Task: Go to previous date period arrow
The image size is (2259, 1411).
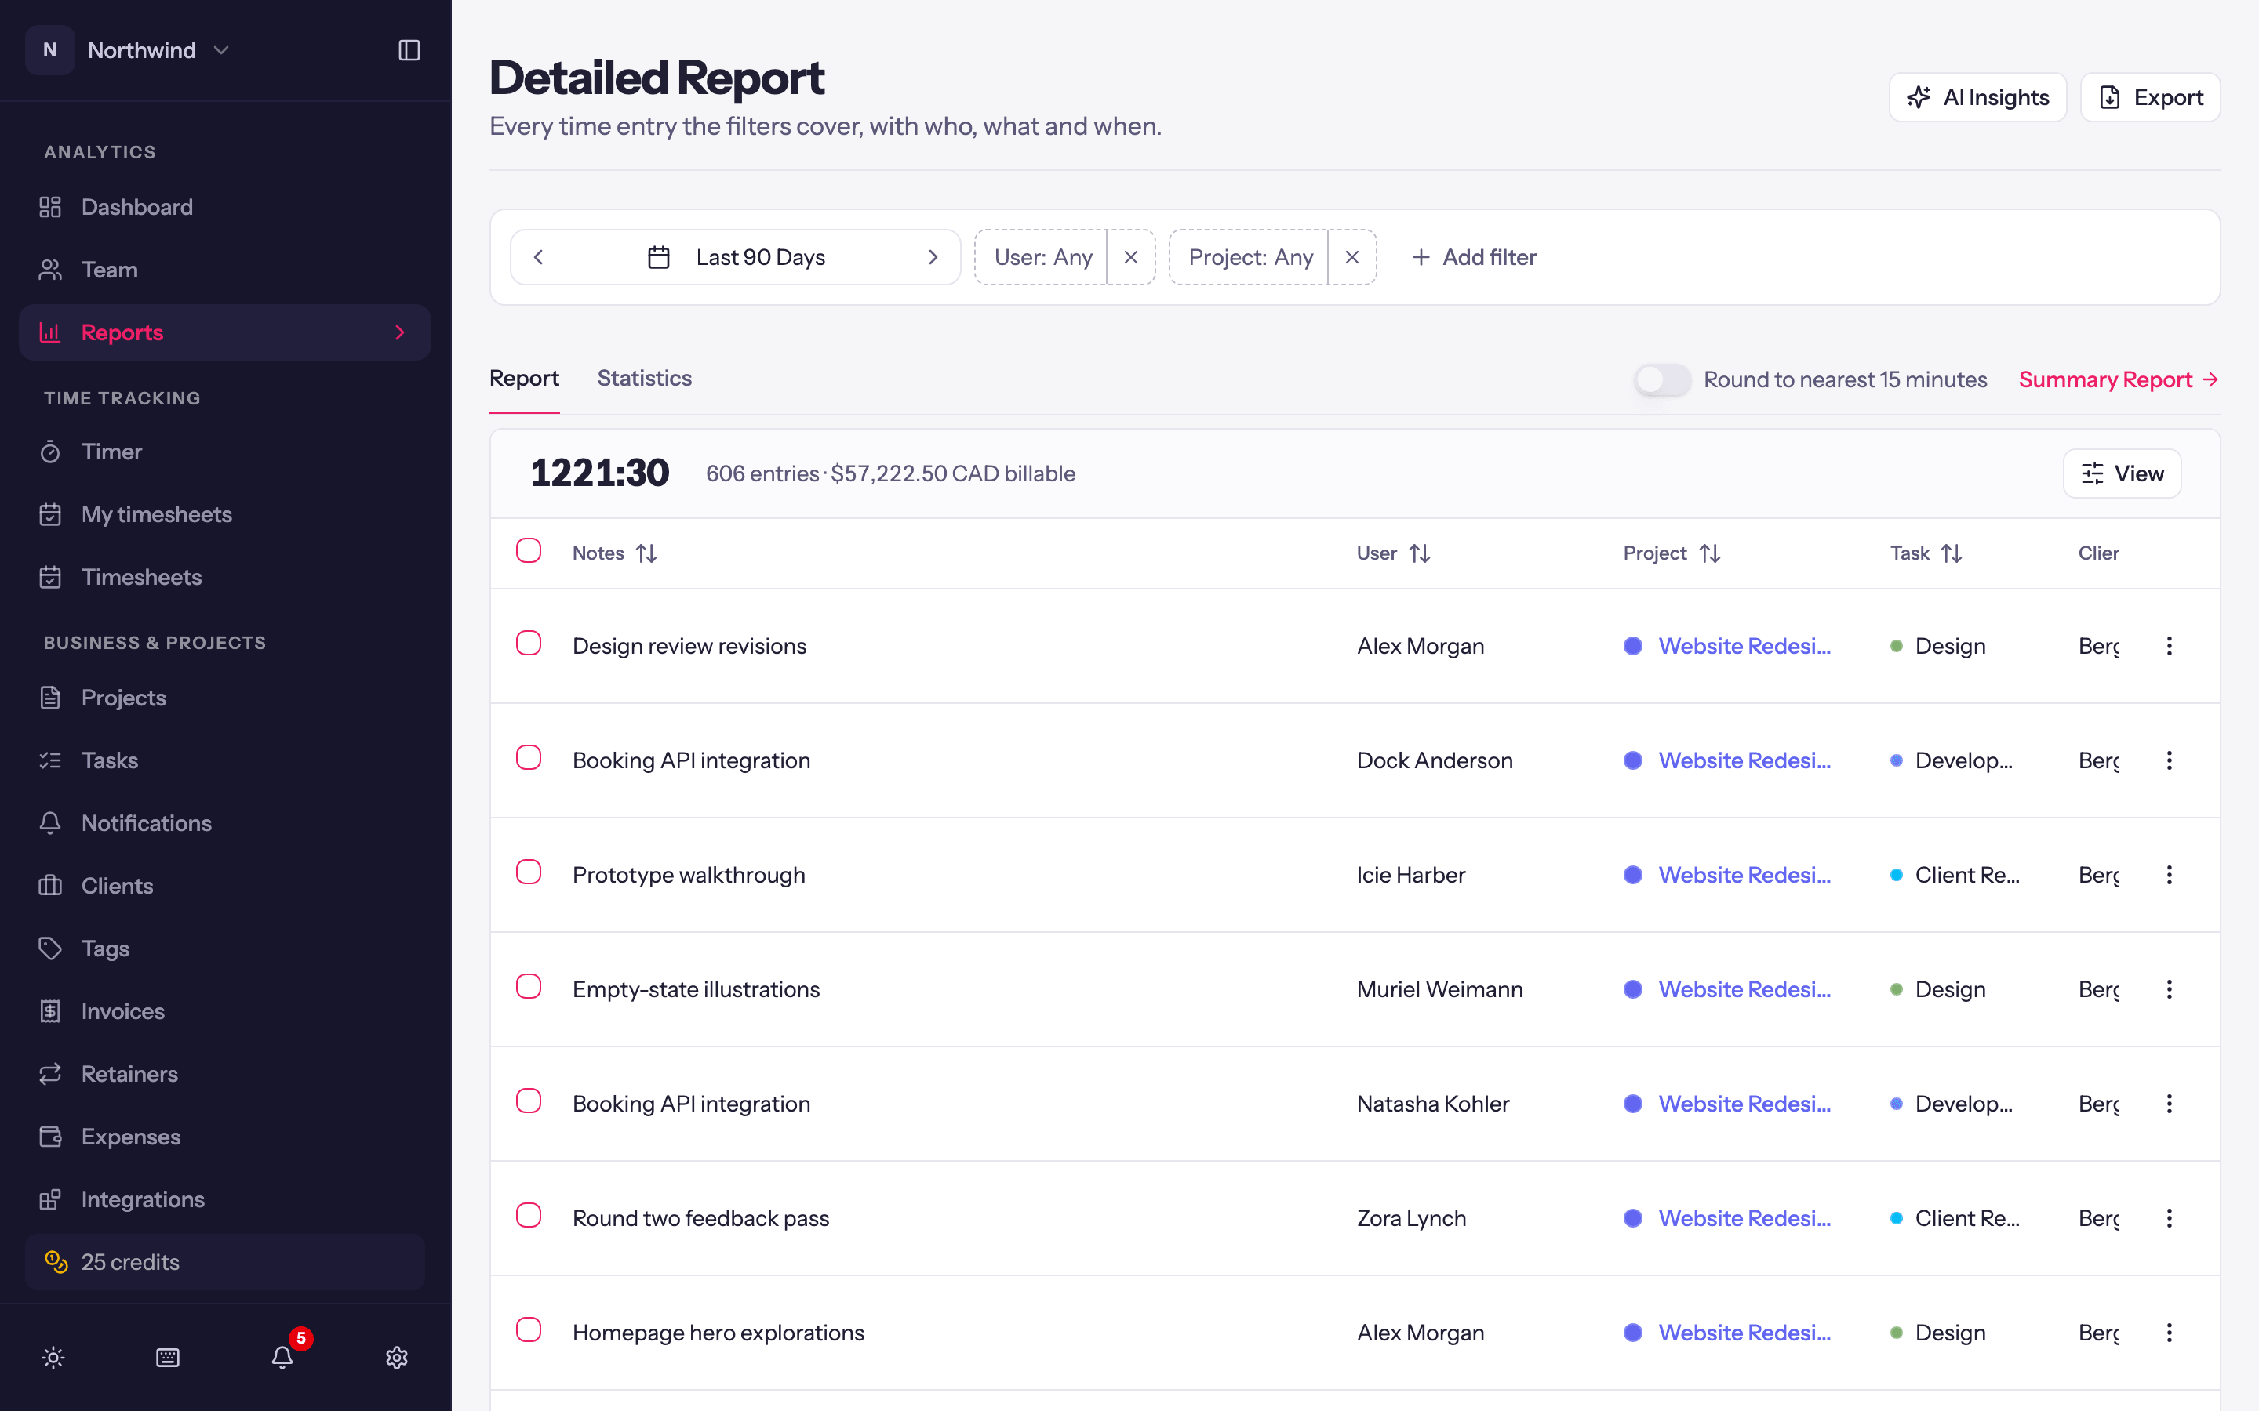Action: pos(539,258)
